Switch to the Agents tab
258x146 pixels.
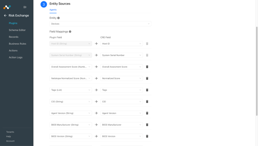point(53,10)
